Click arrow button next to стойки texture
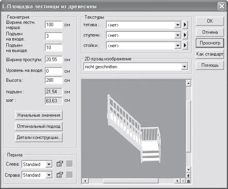Screen dimensions: 228x189 point(185,45)
